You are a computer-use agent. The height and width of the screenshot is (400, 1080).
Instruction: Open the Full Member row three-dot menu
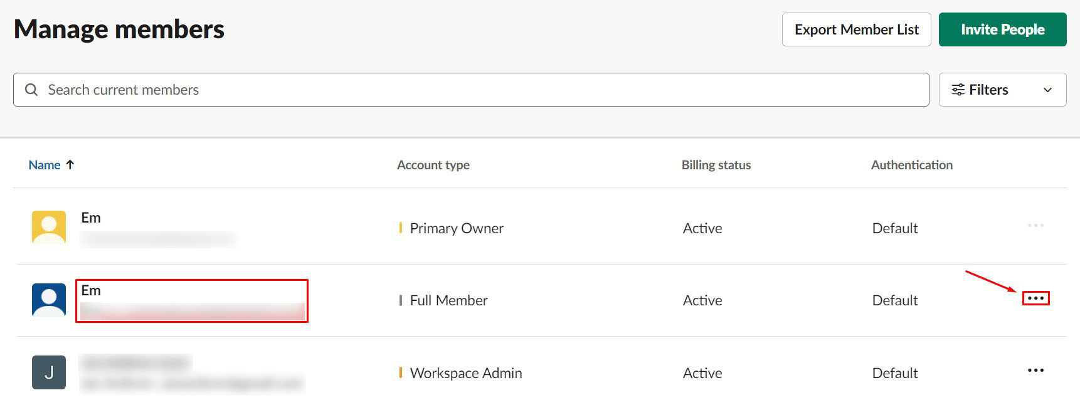(1035, 298)
